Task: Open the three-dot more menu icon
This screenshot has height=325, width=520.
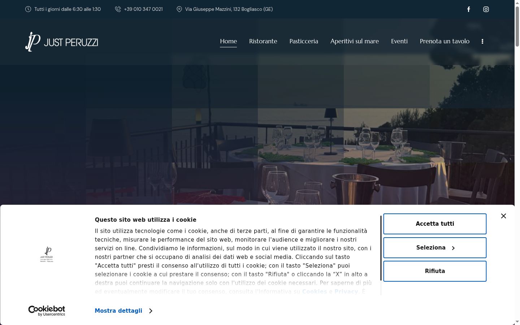Action: (482, 42)
